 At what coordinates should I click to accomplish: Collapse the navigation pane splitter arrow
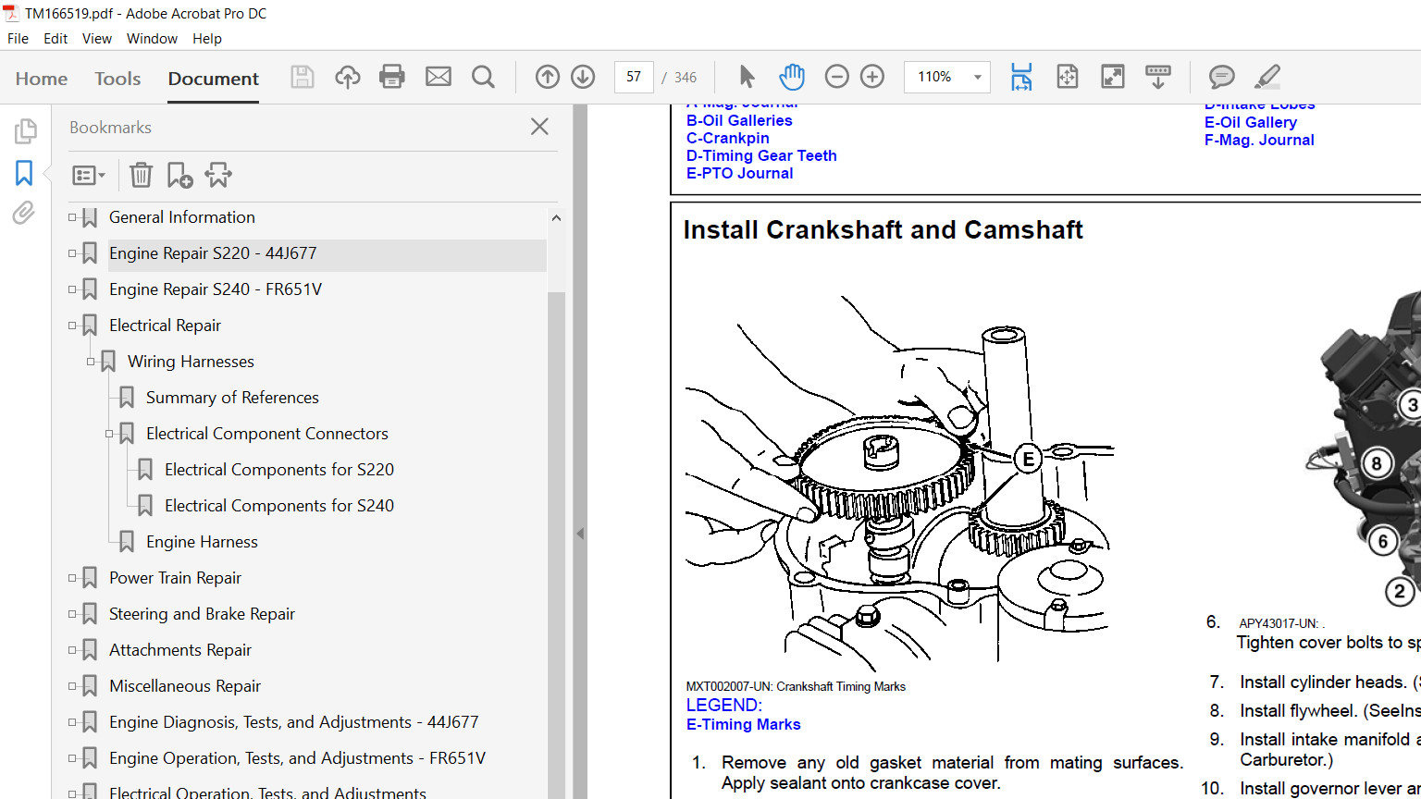580,534
